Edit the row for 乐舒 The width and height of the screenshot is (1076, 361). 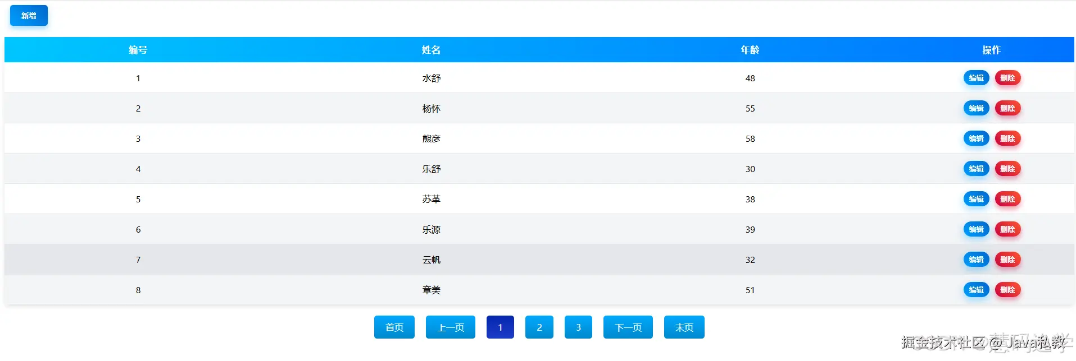click(x=976, y=169)
